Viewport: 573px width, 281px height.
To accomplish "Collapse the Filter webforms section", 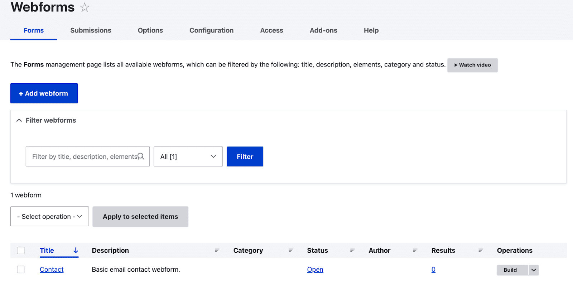I will click(19, 120).
